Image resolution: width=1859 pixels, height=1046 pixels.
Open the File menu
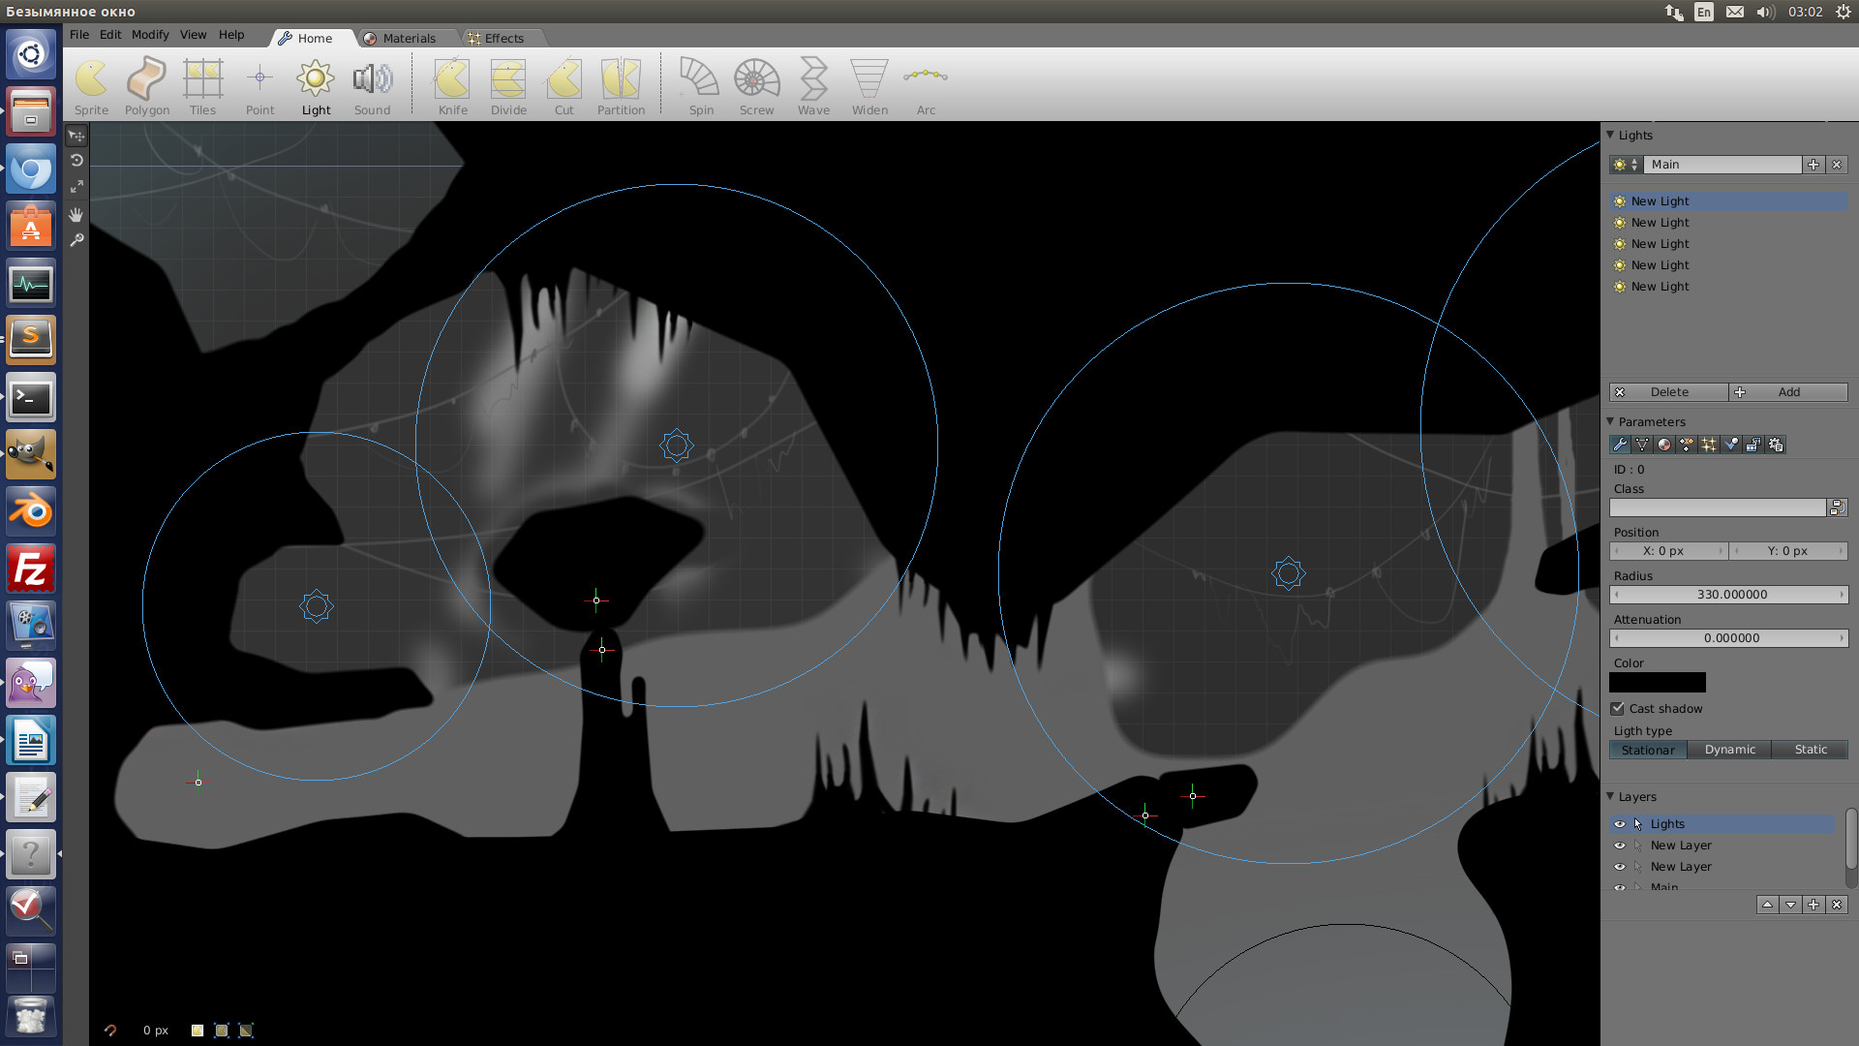(79, 35)
